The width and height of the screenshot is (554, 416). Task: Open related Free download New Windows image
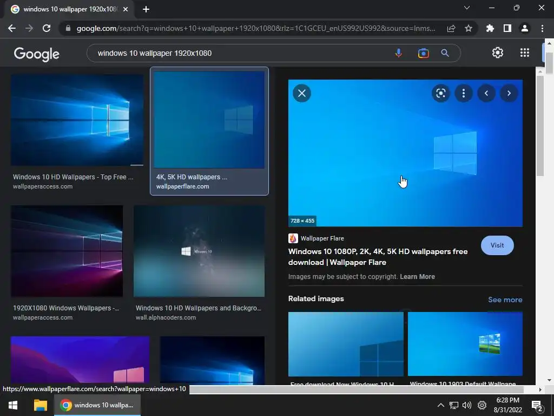(x=346, y=344)
